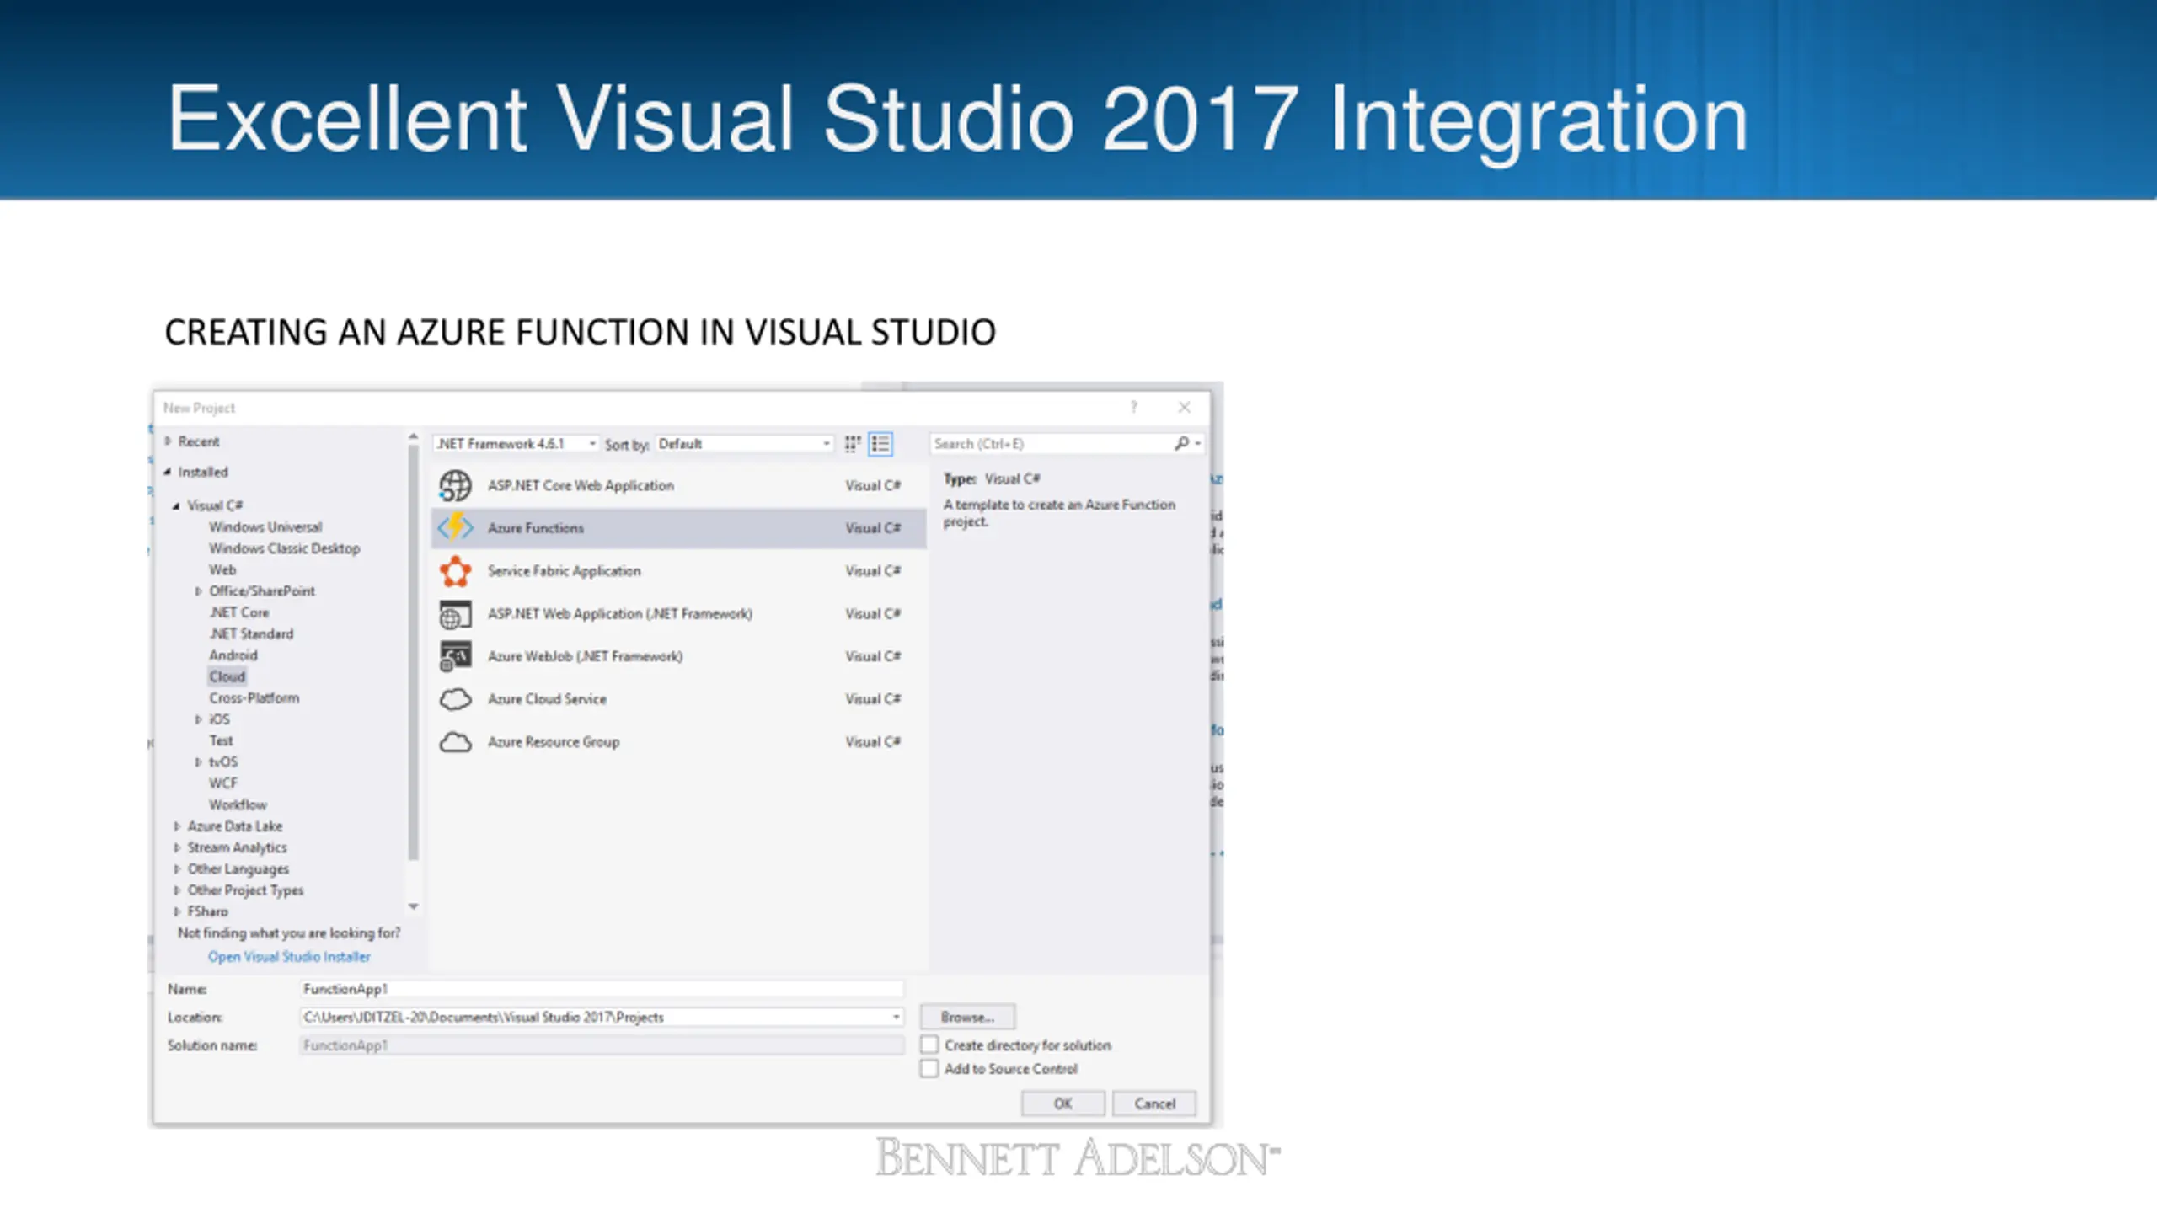Open the Location path dropdown arrow
This screenshot has width=2157, height=1213.
[x=896, y=1018]
